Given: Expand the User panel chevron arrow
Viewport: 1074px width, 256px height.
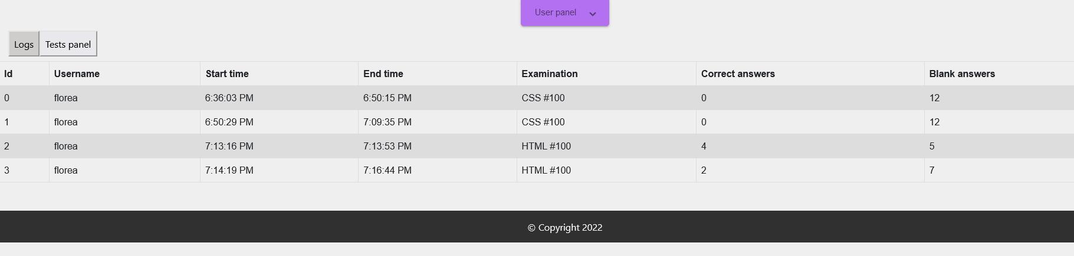Looking at the screenshot, I should [593, 14].
